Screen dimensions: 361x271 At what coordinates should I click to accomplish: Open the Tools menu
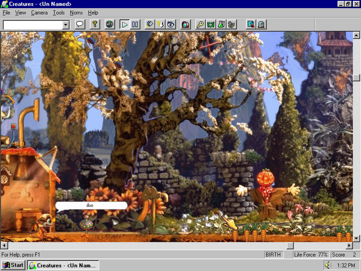point(59,13)
